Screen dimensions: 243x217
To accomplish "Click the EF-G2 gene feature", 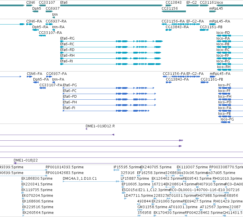I will 193,5.
